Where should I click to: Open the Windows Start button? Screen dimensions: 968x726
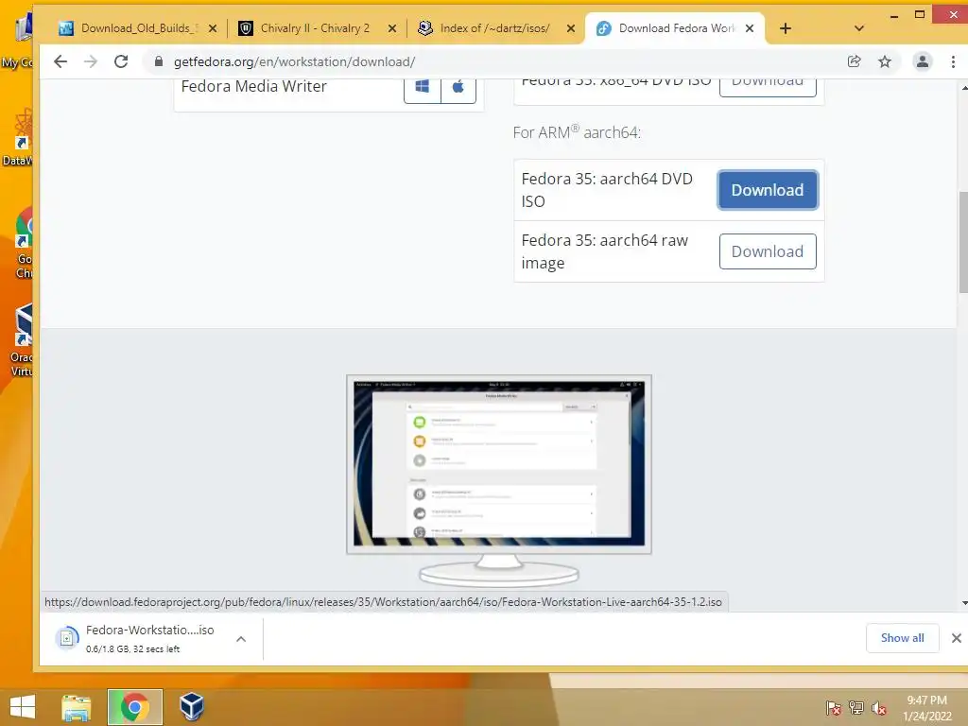coord(23,706)
